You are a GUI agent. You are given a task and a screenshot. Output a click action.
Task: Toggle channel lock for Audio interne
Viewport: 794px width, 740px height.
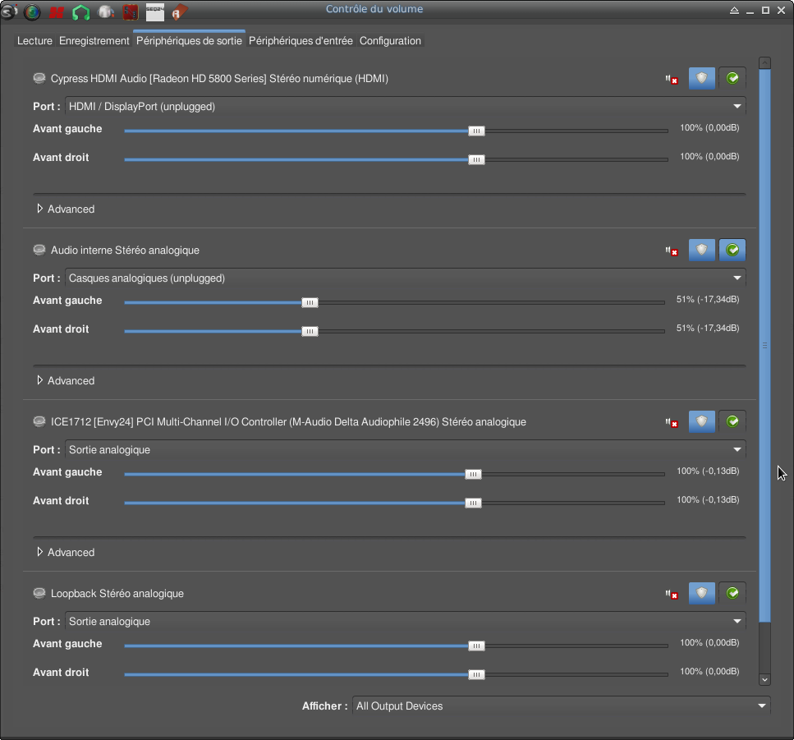[702, 250]
